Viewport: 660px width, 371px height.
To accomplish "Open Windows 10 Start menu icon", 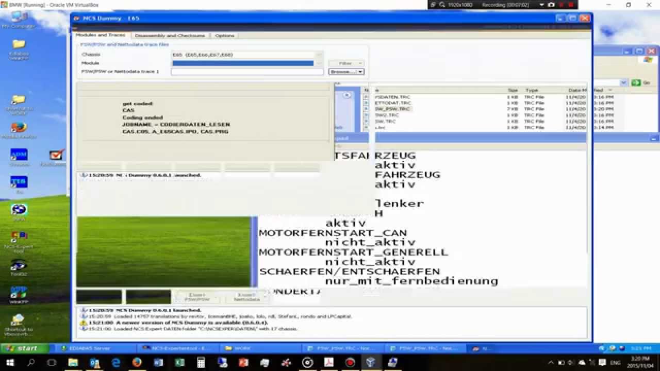I will 10,363.
